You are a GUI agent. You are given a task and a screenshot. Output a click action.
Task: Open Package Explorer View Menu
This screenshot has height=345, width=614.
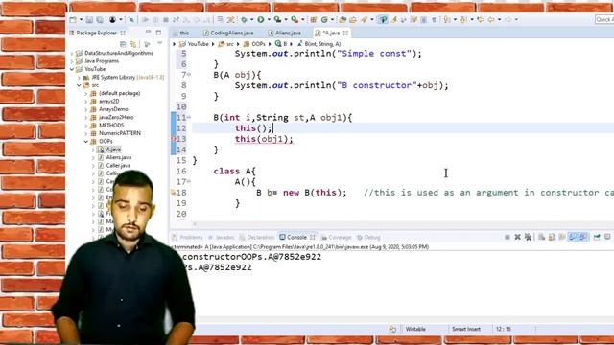click(x=160, y=43)
